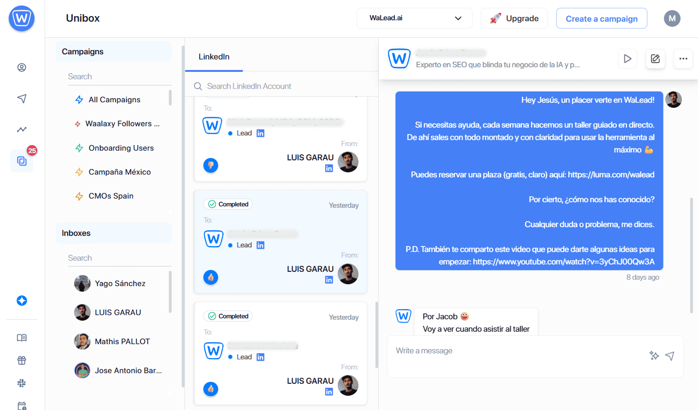
Task: Click the sender photo next to the blue message
Action: (674, 100)
